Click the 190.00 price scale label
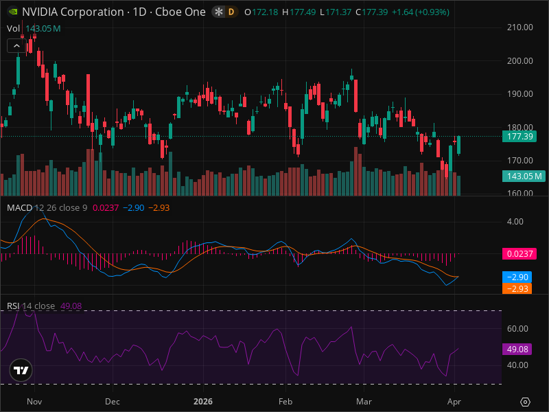Image resolution: width=549 pixels, height=412 pixels. (520, 94)
